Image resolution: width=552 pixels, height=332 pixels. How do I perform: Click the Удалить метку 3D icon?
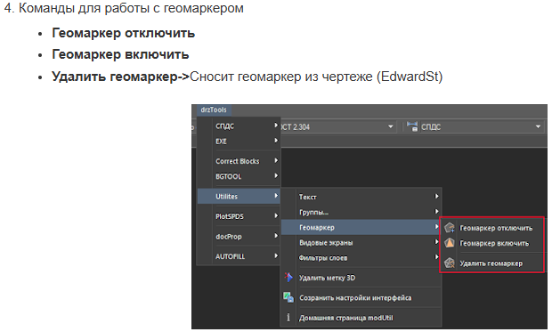point(288,278)
